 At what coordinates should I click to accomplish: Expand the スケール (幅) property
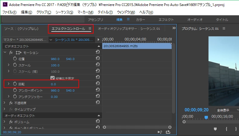point(8,71)
